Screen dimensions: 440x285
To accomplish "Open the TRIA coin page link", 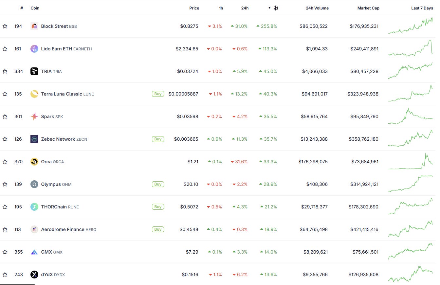I will [x=51, y=71].
